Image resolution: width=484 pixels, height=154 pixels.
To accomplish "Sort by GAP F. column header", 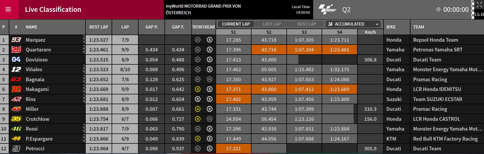I will 178,27.
